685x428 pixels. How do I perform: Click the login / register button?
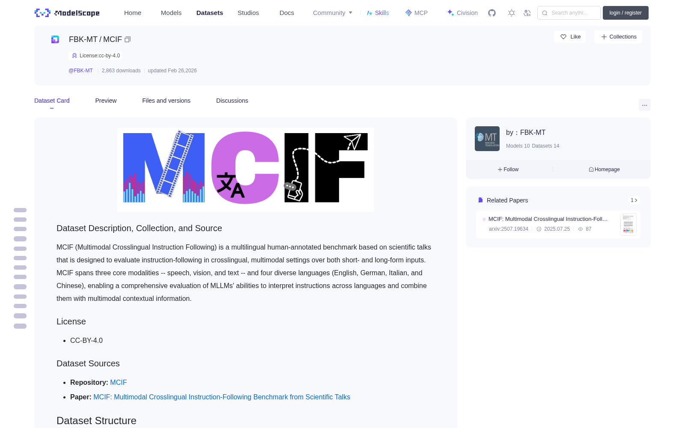coord(625,13)
